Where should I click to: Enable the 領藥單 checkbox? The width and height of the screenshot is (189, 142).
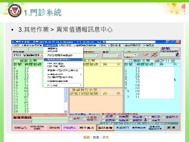click(117, 117)
